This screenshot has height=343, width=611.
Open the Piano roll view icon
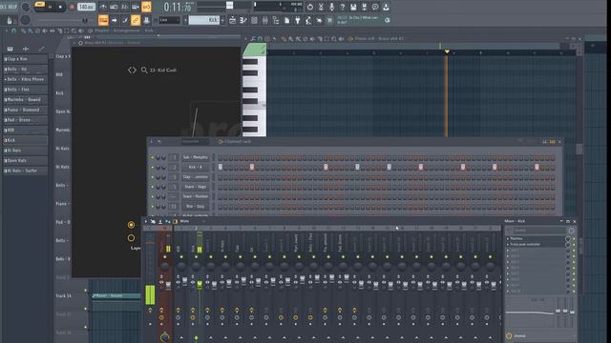pos(243,20)
